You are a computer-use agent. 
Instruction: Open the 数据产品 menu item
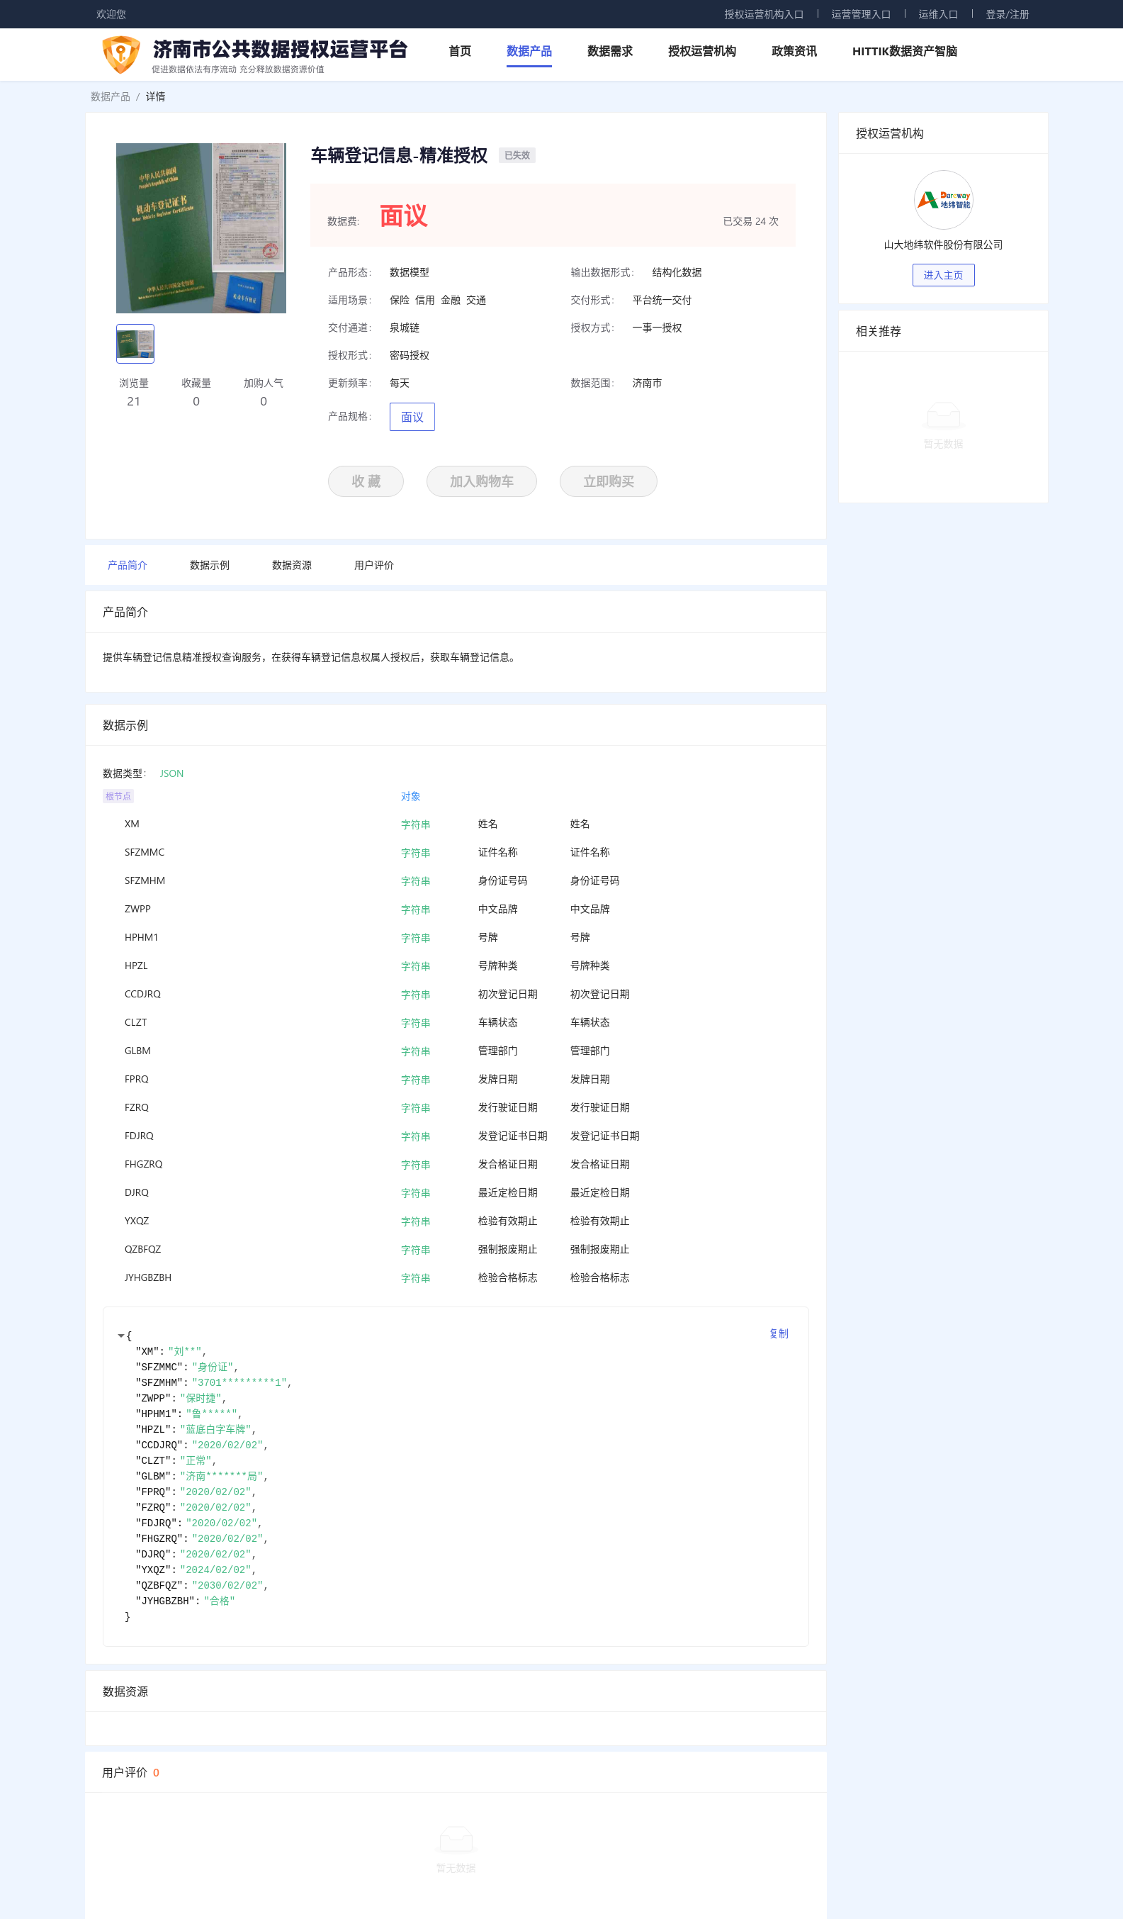point(529,51)
